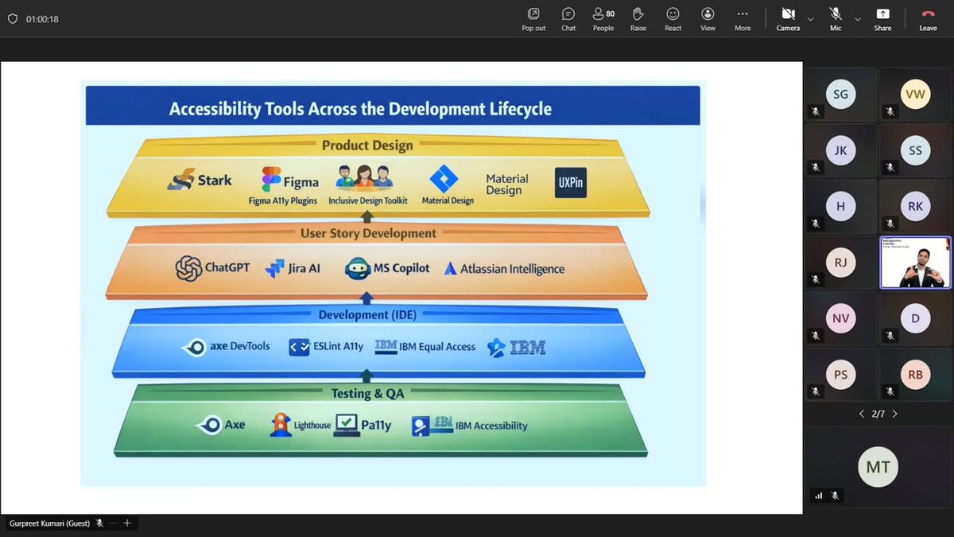The width and height of the screenshot is (954, 537).
Task: Click the Inclusive Design Toolkit people icon
Action: 365,177
